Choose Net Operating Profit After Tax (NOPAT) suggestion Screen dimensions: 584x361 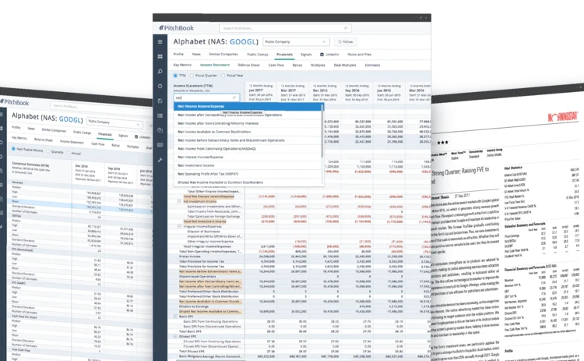(x=248, y=174)
